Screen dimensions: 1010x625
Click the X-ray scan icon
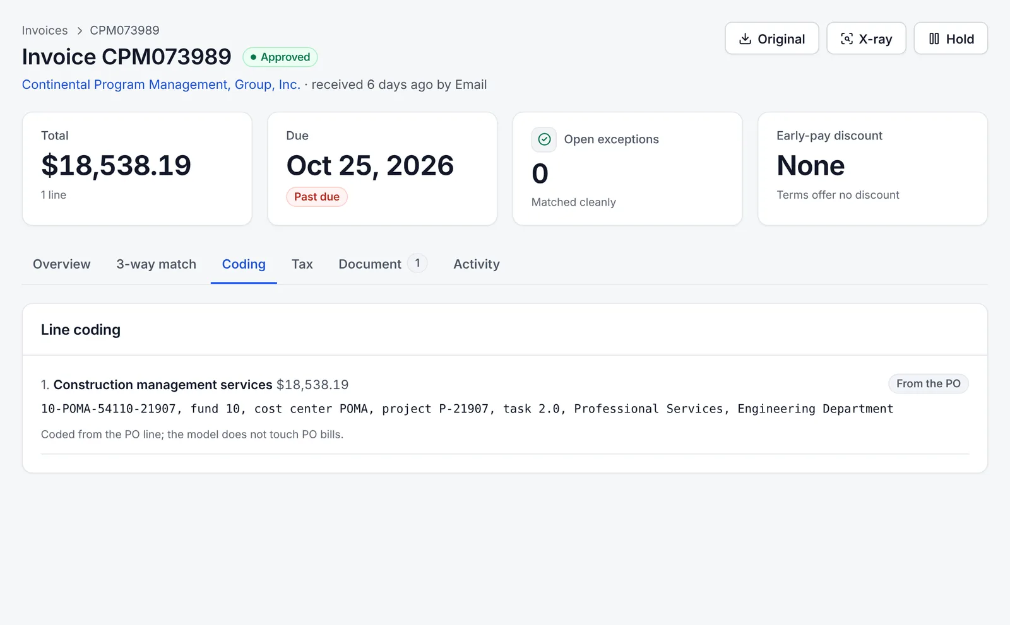(847, 39)
